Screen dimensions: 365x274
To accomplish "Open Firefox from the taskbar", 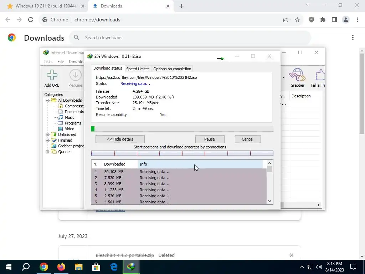I will pos(61,267).
